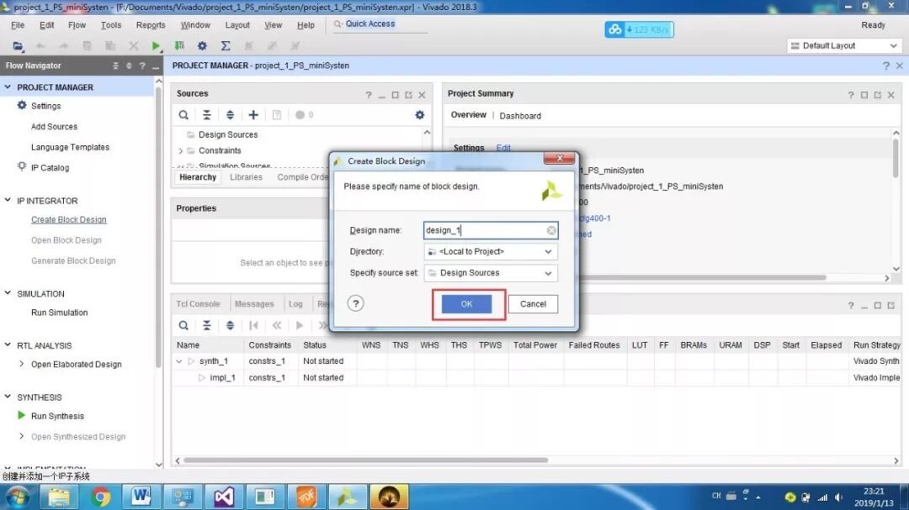Select the impl_1 run row
The height and width of the screenshot is (510, 909).
coord(536,378)
